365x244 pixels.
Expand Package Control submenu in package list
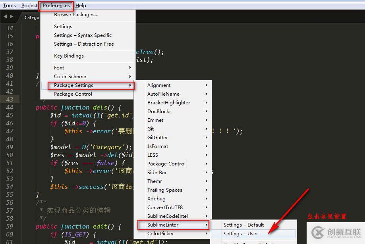coord(173,164)
